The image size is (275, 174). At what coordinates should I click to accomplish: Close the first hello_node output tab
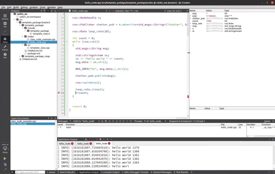(x=72, y=144)
